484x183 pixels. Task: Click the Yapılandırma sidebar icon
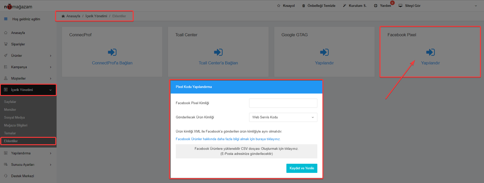6,153
